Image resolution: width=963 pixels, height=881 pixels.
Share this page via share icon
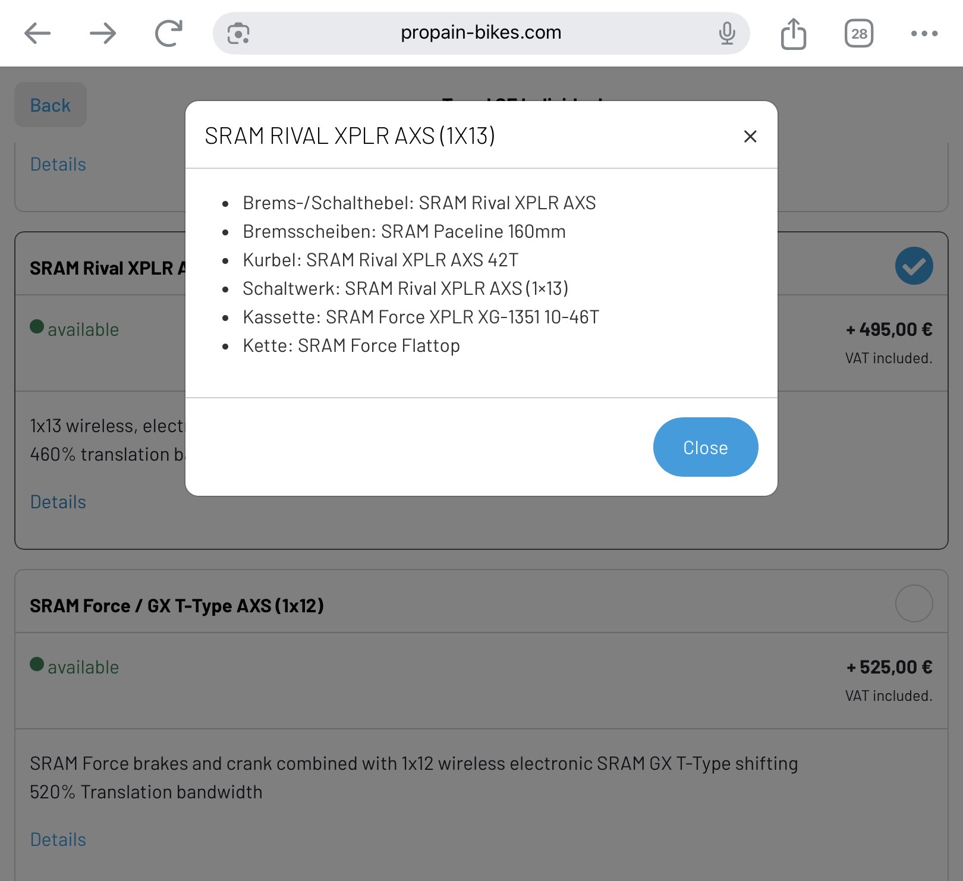793,33
